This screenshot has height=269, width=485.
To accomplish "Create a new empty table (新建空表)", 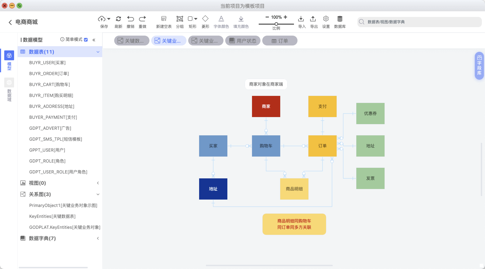I will pyautogui.click(x=164, y=19).
